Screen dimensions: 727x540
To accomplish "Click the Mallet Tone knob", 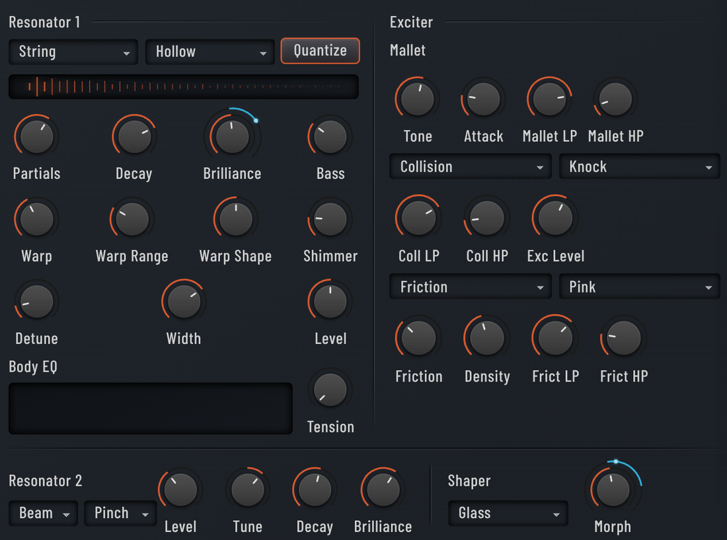I will click(417, 99).
